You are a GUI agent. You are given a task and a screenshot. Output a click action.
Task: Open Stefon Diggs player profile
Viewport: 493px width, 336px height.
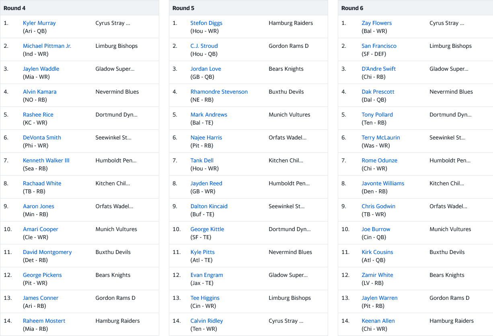206,23
